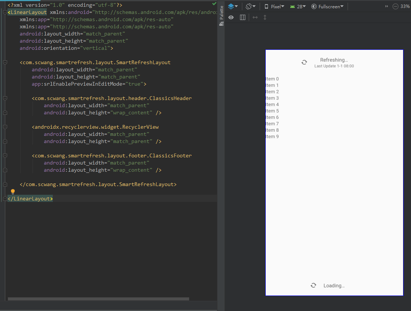The width and height of the screenshot is (411, 311).
Task: Click the green inspection checkmark above the editor
Action: click(214, 4)
